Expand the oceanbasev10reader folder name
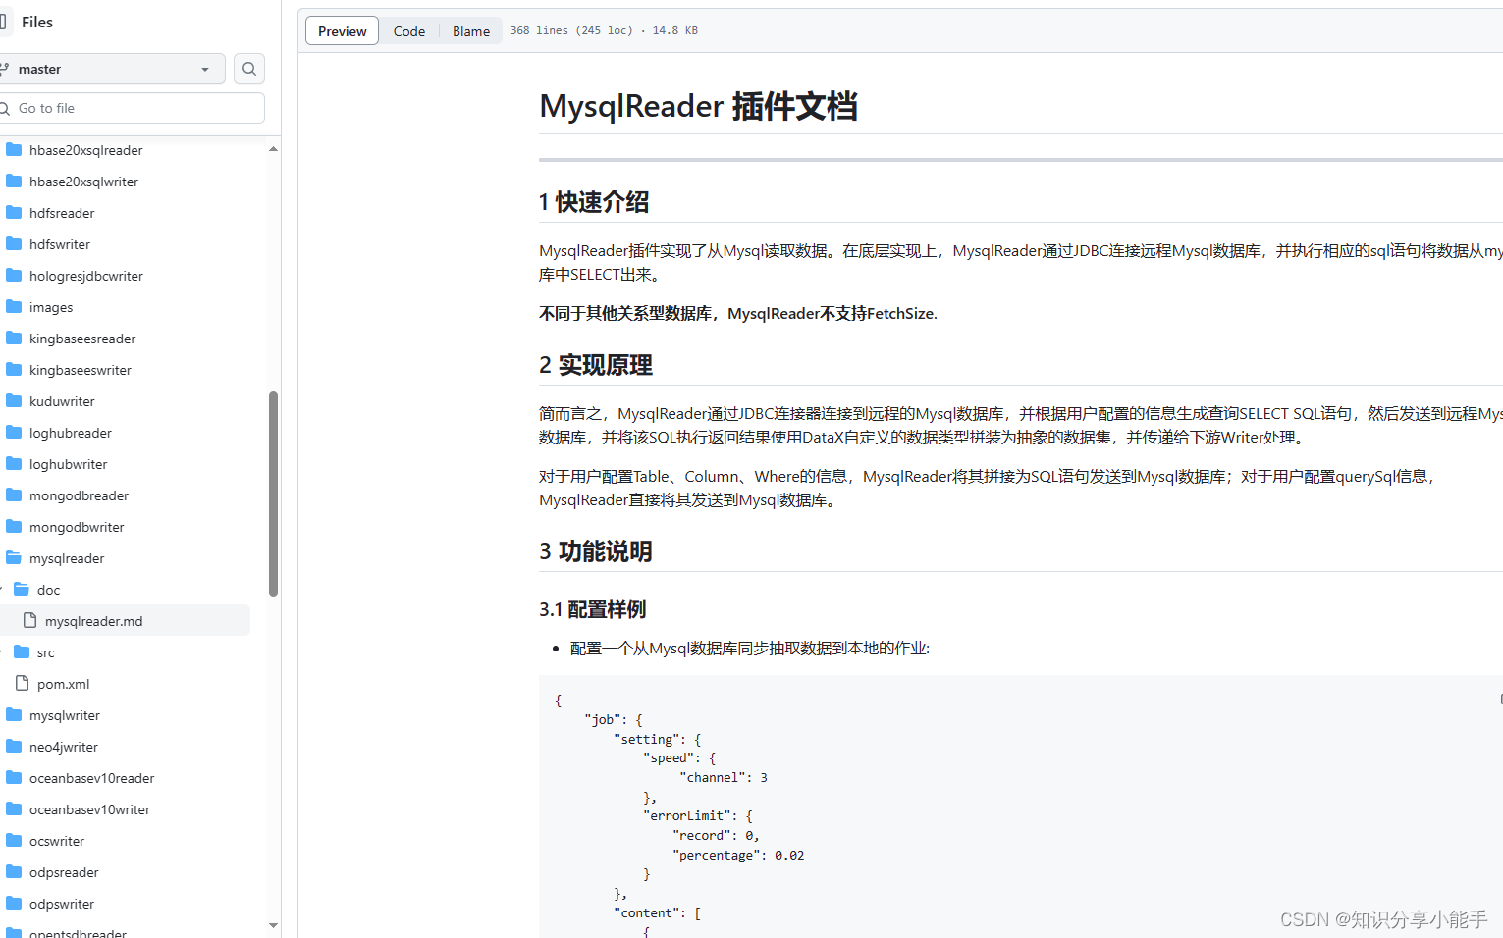This screenshot has width=1503, height=938. point(92,778)
